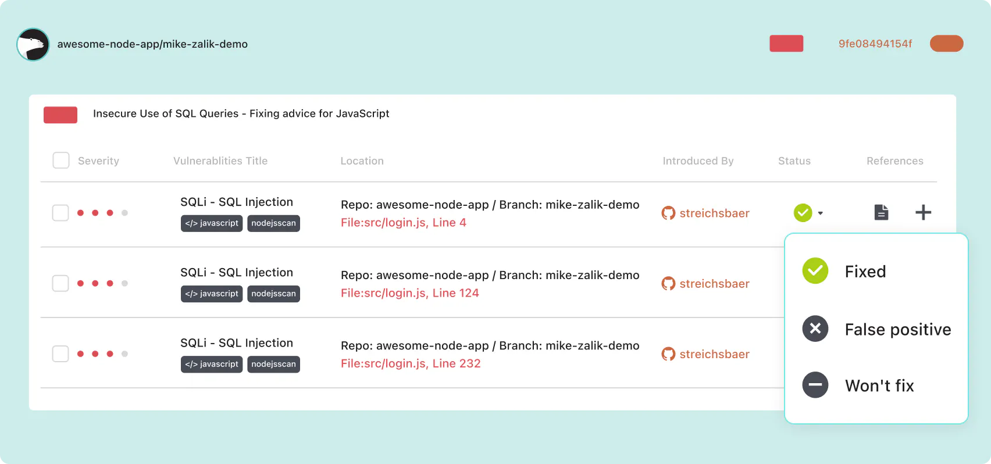
Task: Click the orange pill badge after commit hash
Action: [x=947, y=44]
